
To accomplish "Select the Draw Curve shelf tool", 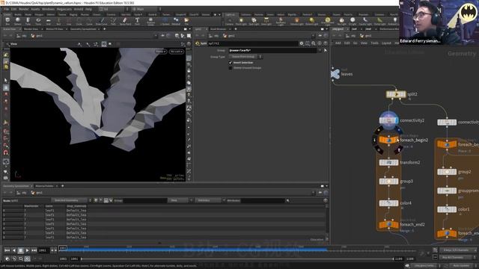I will [102, 21].
